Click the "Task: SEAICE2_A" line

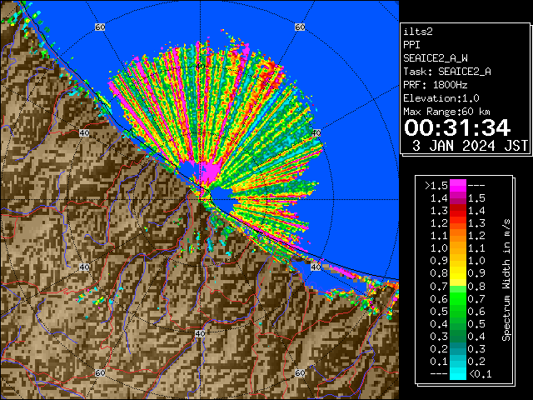click(447, 72)
